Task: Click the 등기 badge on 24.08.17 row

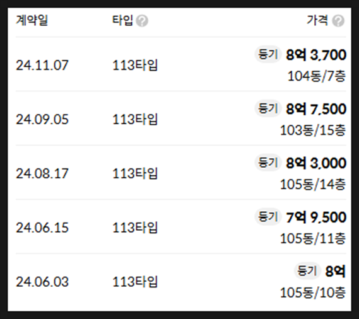Action: 268,163
